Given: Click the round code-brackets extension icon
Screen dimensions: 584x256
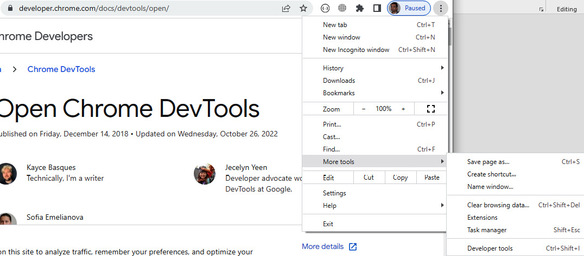Looking at the screenshot, I should click(325, 8).
